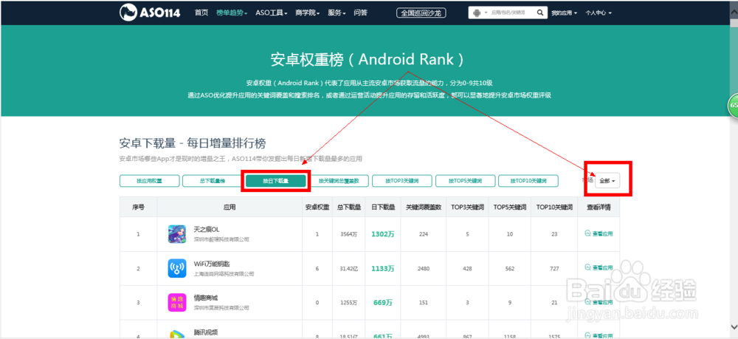Click the TOP10关键词 column header
The image size is (738, 339).
(554, 207)
